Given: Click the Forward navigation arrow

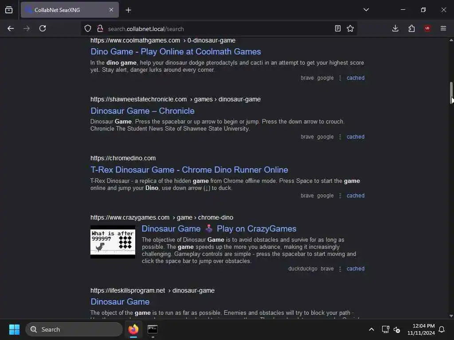Looking at the screenshot, I should pos(26,28).
